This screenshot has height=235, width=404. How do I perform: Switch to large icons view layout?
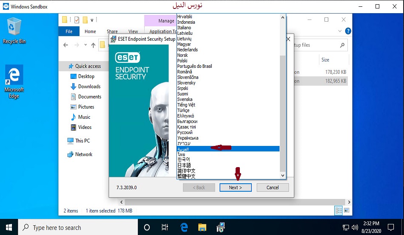(347, 210)
